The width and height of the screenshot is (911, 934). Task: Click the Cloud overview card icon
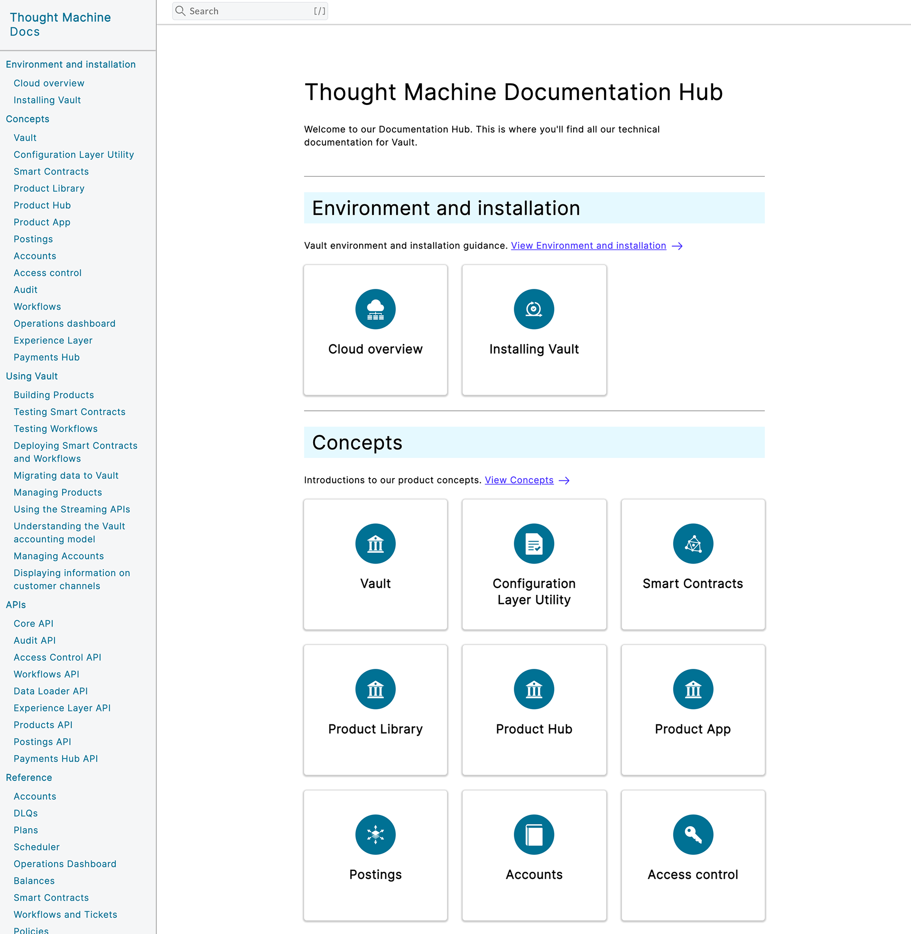tap(375, 309)
